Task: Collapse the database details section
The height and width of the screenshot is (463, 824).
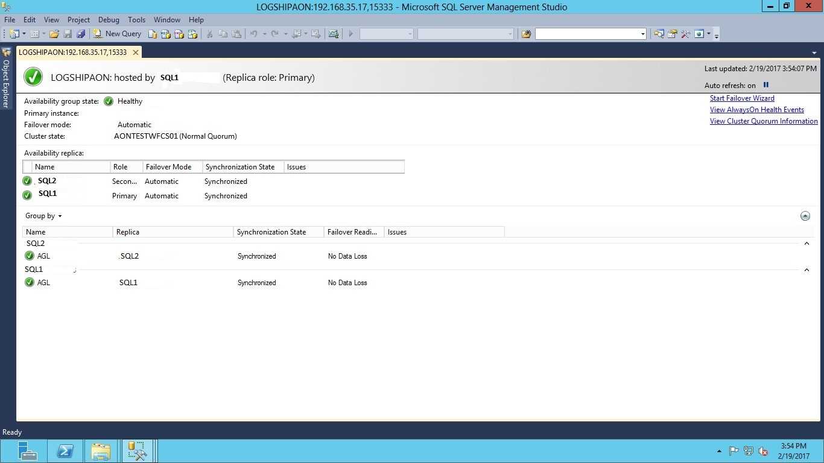Action: pos(805,216)
